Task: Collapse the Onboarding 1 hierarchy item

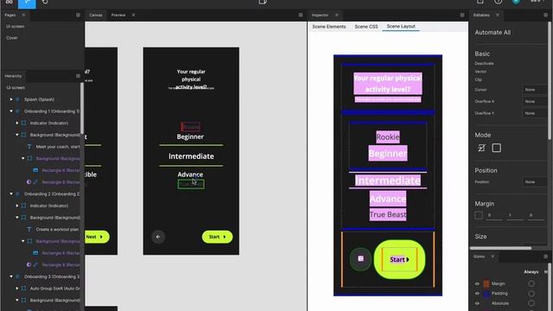Action: tap(11, 111)
